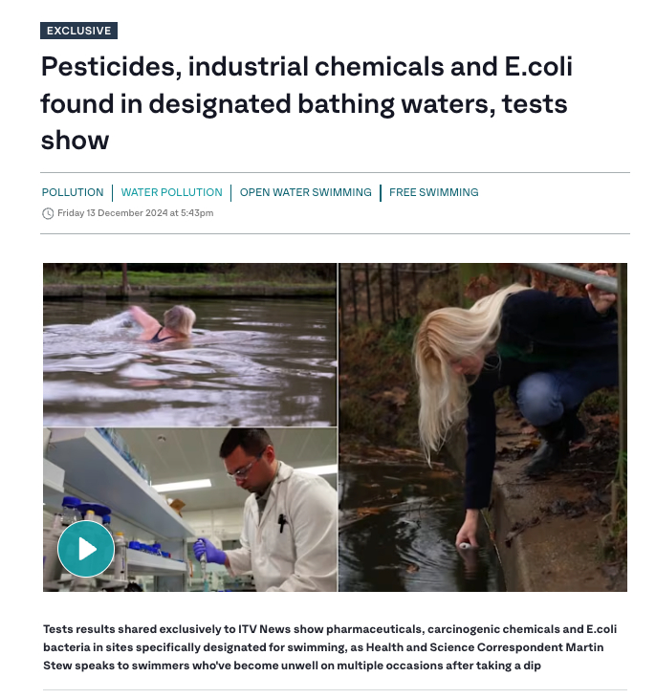Screen dimensions: 656x699
Task: Open the OPEN WATER SWIMMING tag
Action: click(305, 192)
